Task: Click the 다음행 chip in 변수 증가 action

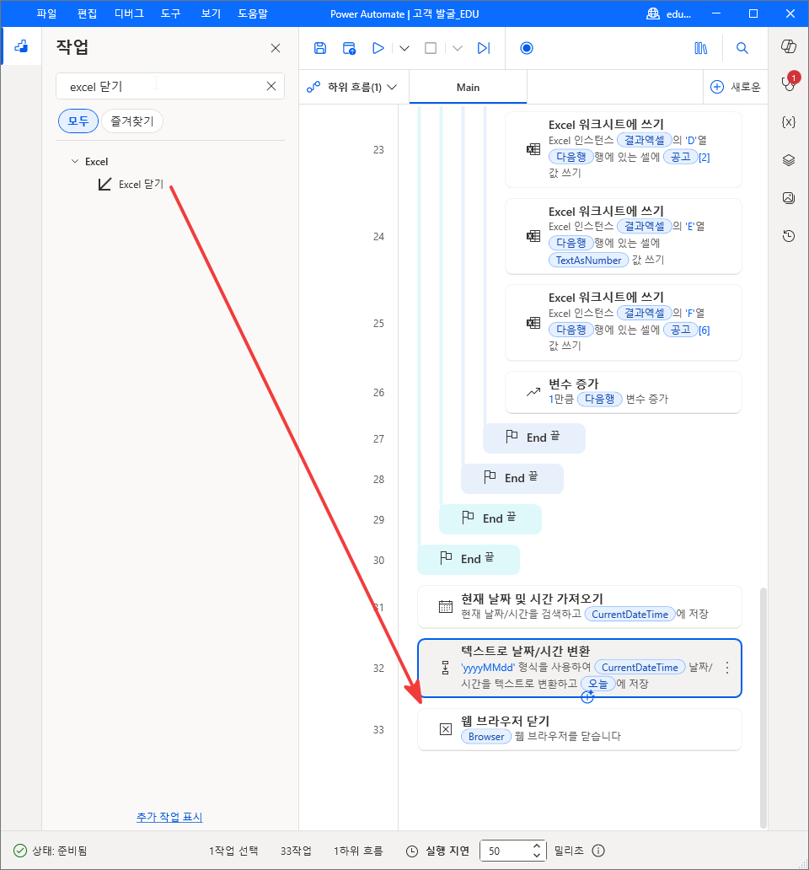Action: (599, 399)
